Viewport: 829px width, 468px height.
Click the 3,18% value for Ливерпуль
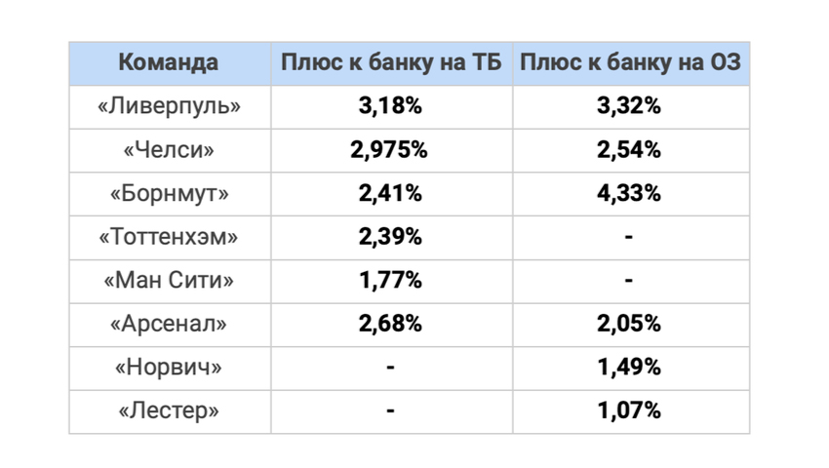coord(390,105)
